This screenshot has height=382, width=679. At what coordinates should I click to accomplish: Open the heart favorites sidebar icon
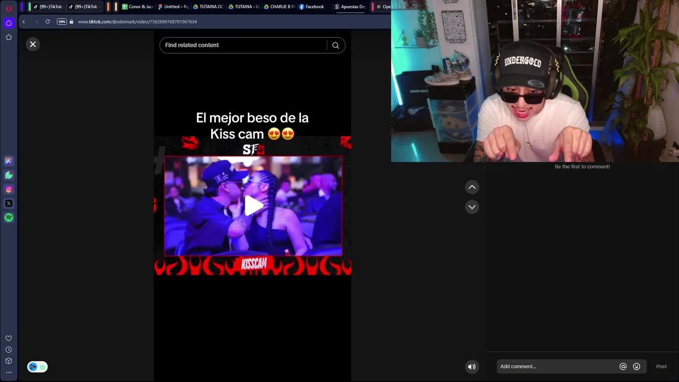(8, 338)
